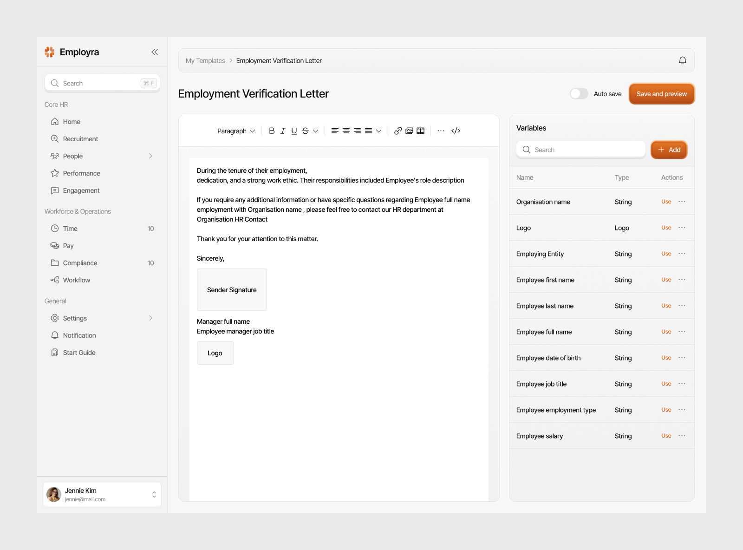Insert a table
Viewport: 743px width, 550px height.
420,131
